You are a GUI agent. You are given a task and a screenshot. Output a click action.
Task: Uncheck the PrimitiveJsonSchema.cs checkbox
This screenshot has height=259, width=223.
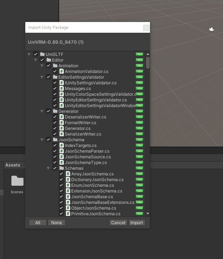(61, 213)
